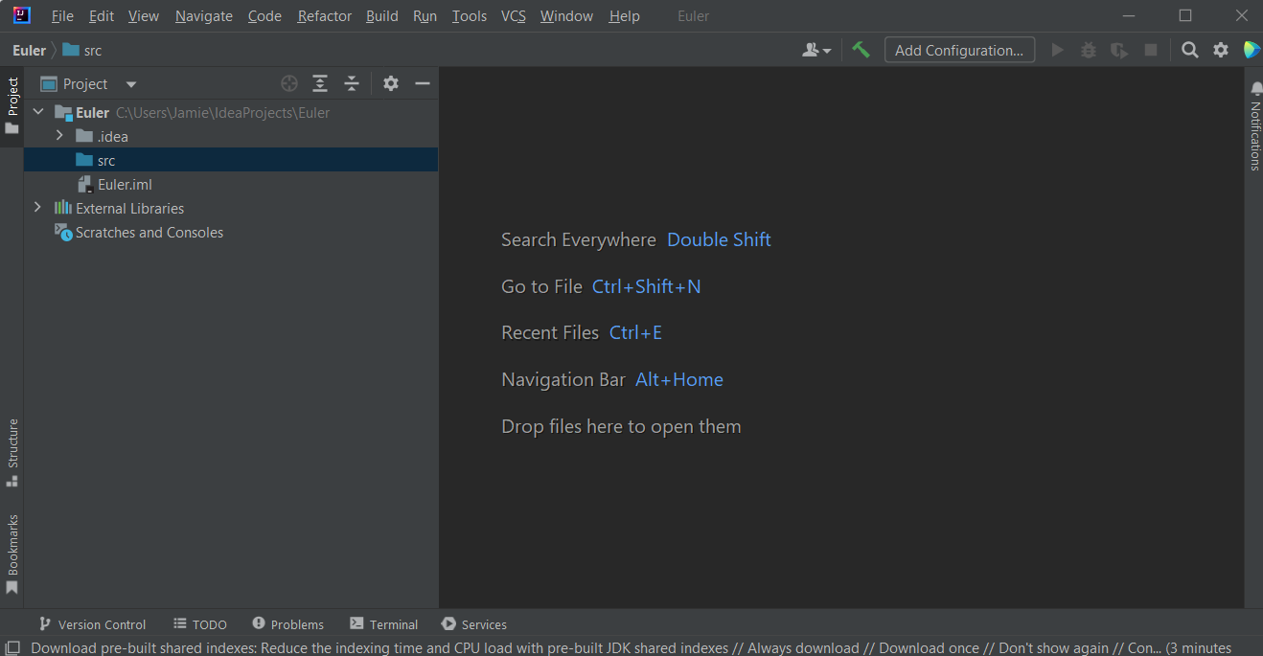Click the Run play icon

click(1058, 50)
